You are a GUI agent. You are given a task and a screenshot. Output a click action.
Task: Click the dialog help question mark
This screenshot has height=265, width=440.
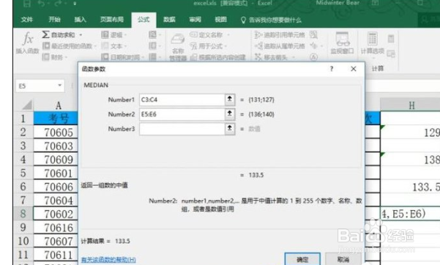(x=332, y=69)
